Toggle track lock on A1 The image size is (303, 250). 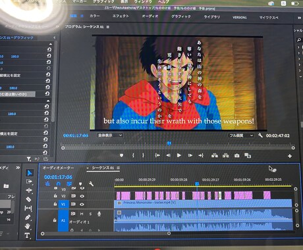[x=55, y=220]
